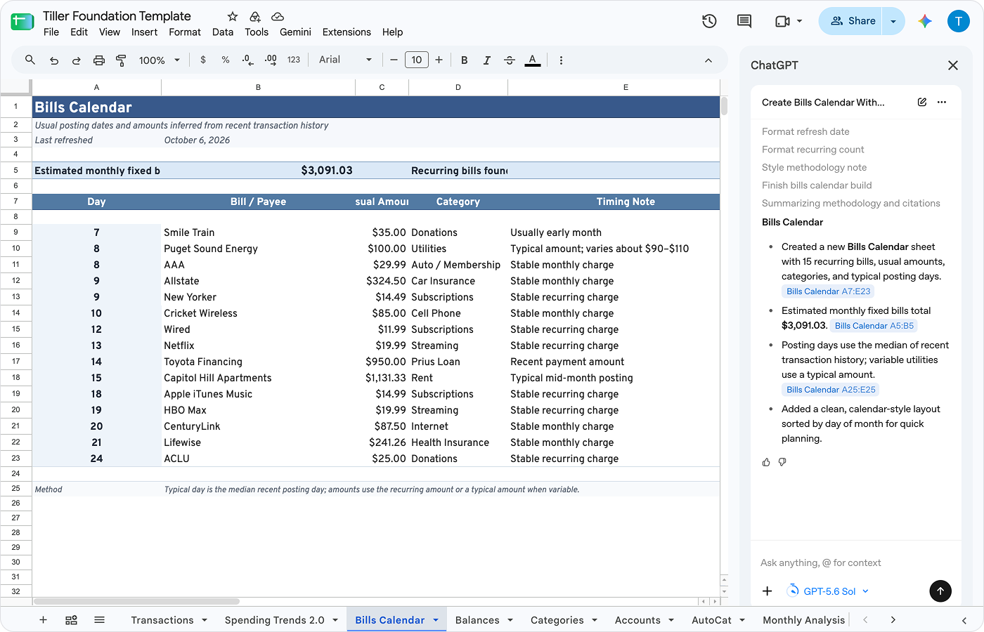Open the comments panel
The width and height of the screenshot is (984, 632).
[744, 21]
